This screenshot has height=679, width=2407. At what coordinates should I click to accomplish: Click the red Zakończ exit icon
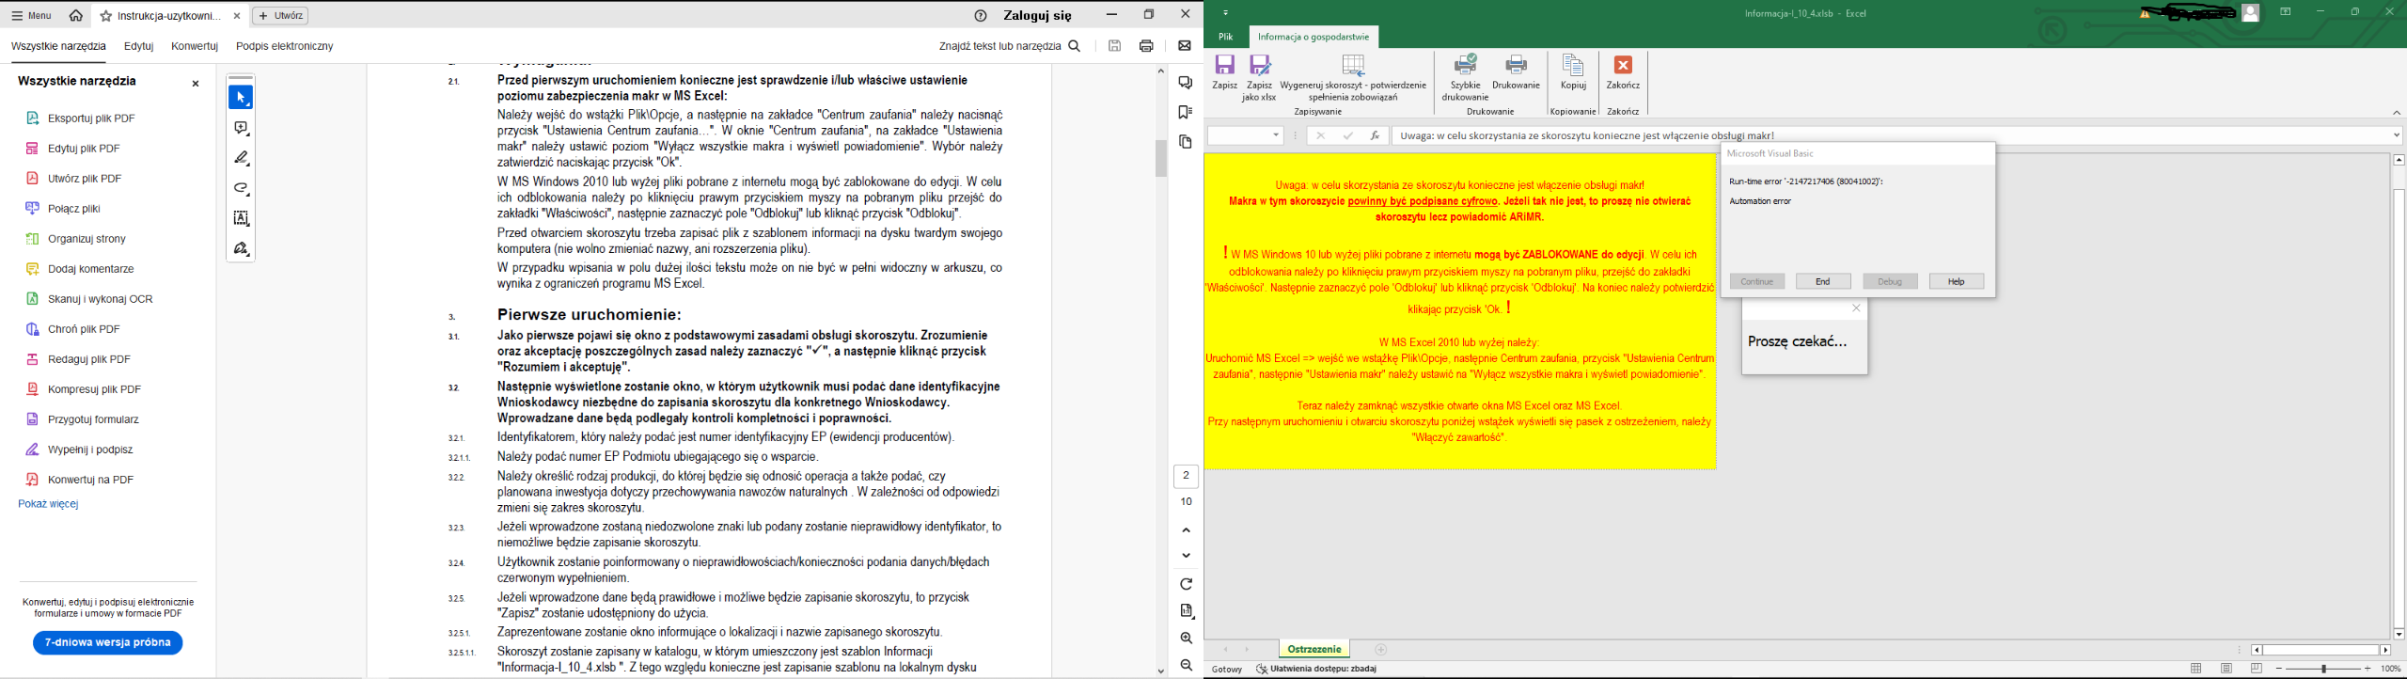point(1623,66)
